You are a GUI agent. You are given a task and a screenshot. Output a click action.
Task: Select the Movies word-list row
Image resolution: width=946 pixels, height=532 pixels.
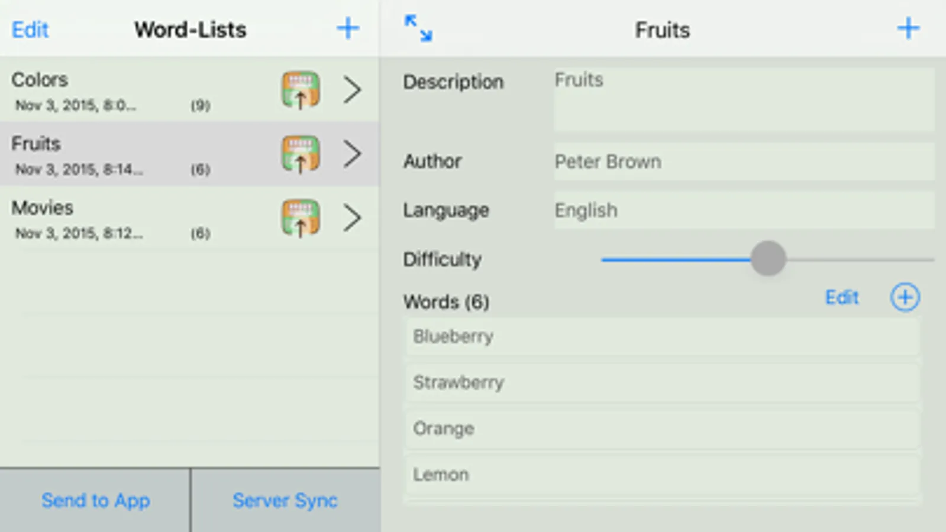[136, 218]
